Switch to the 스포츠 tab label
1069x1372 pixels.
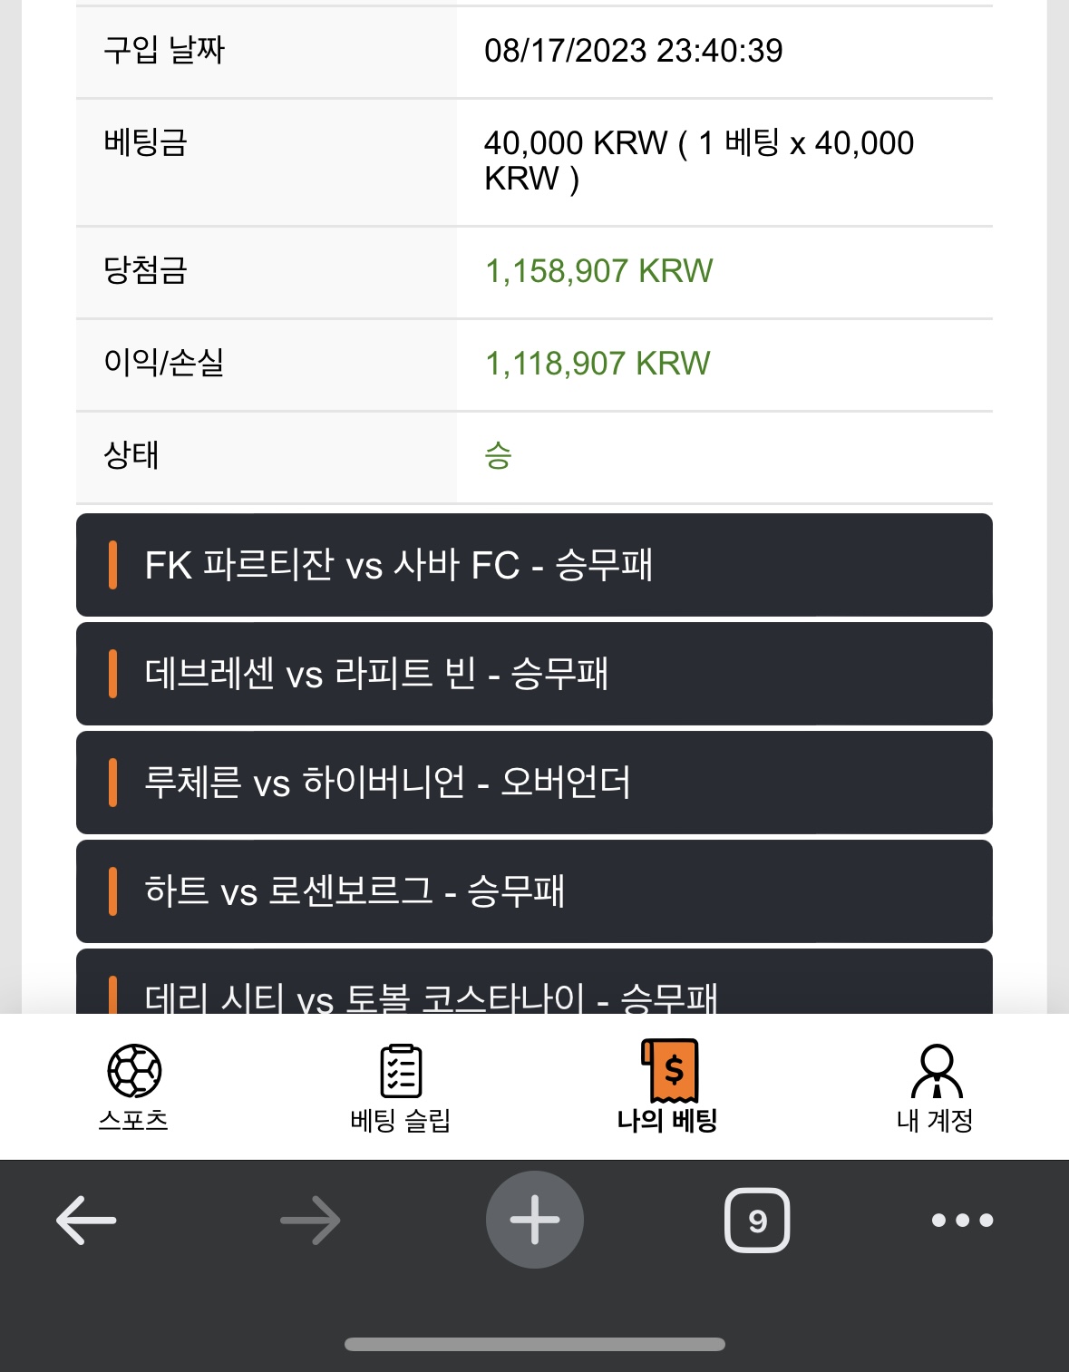coord(134,1121)
